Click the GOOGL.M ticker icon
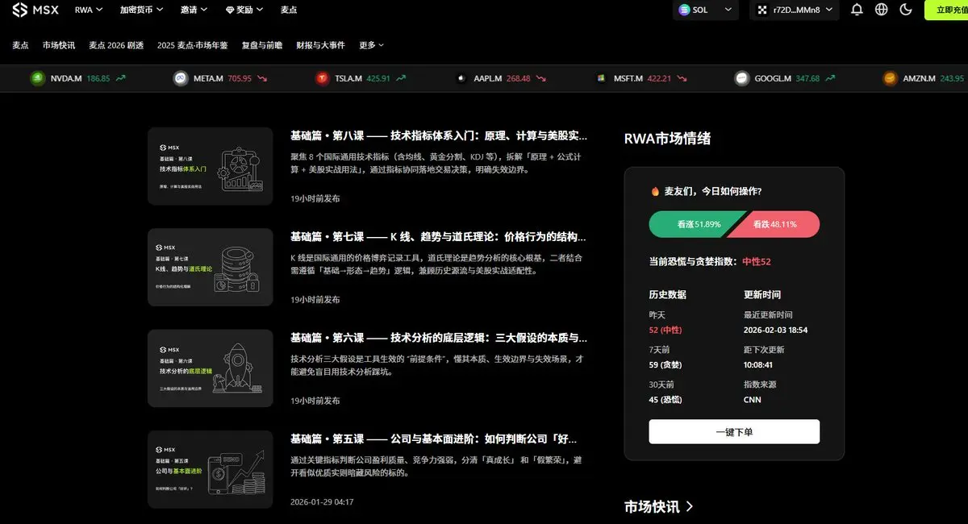This screenshot has height=524, width=968. click(741, 78)
